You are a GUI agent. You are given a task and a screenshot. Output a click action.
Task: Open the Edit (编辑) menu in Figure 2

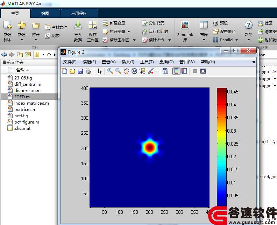point(89,62)
